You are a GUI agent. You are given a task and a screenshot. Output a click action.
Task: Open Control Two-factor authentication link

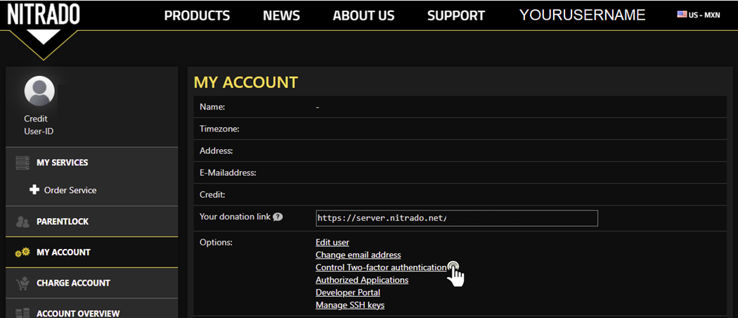coord(380,267)
